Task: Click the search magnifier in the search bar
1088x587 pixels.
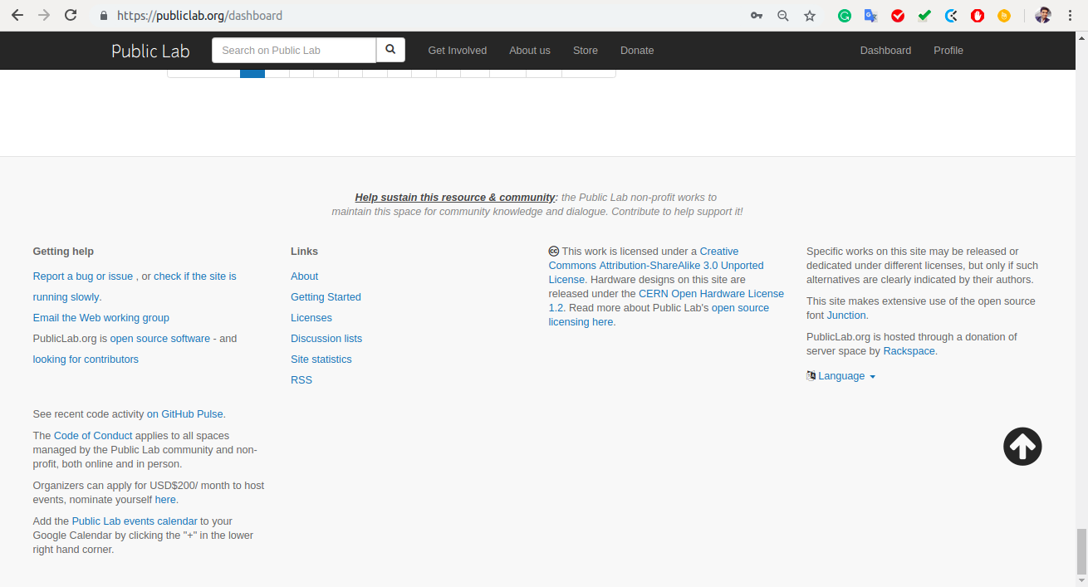Action: pos(390,50)
